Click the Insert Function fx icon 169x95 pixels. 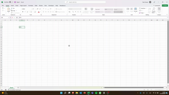(x=17, y=17)
